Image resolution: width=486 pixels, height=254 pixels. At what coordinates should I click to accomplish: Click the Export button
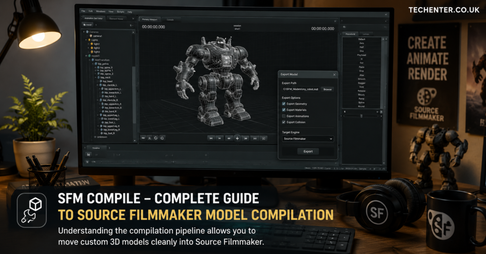click(x=308, y=151)
